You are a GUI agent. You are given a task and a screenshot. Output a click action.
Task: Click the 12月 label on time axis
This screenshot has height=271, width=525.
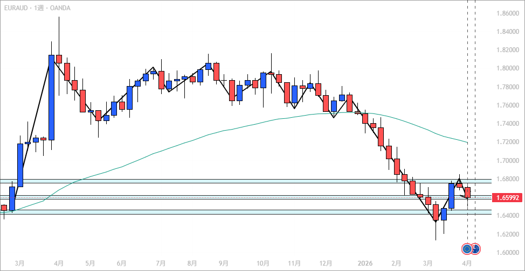[x=325, y=263]
